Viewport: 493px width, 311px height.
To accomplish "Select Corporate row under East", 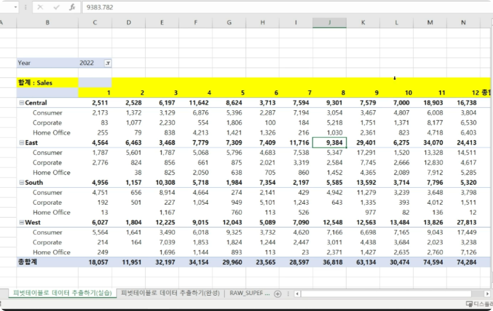I will click(x=47, y=163).
